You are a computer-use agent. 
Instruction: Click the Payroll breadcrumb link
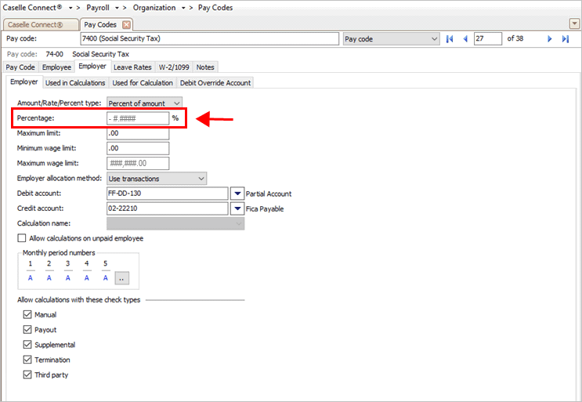coord(98,8)
